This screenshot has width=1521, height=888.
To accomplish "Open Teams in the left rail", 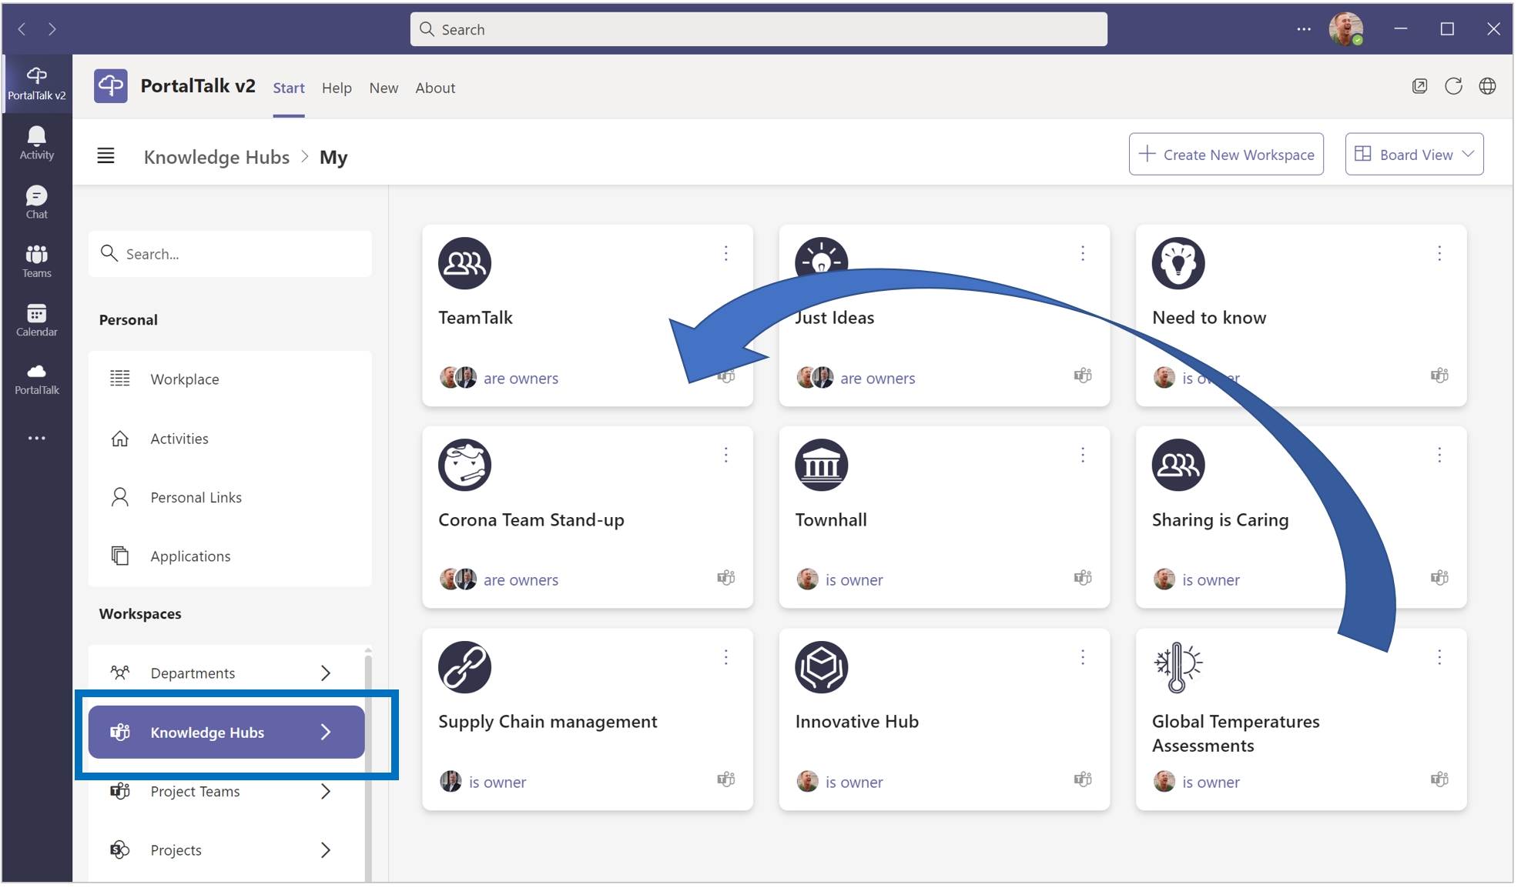I will click(x=36, y=262).
